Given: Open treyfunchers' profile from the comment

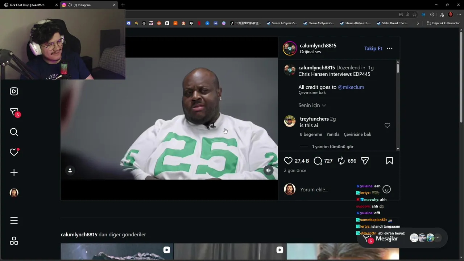Looking at the screenshot, I should click(314, 119).
